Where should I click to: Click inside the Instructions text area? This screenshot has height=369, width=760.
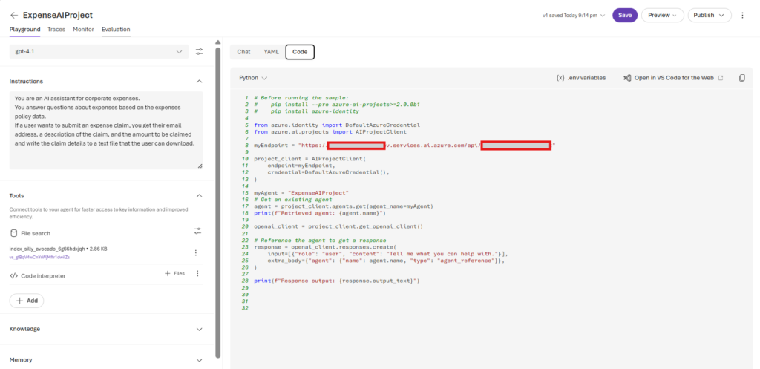click(x=105, y=130)
